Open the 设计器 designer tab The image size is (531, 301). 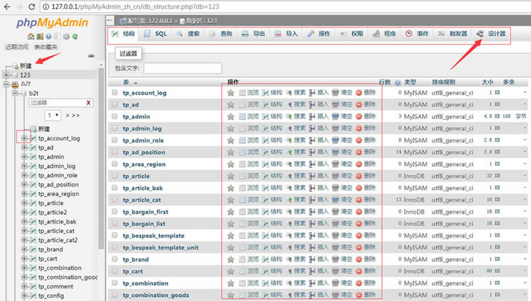click(492, 34)
